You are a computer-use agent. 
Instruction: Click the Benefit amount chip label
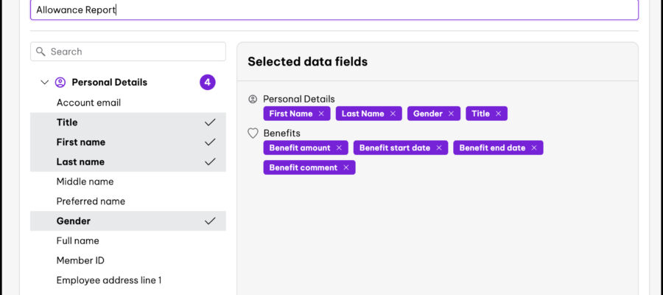(x=300, y=147)
